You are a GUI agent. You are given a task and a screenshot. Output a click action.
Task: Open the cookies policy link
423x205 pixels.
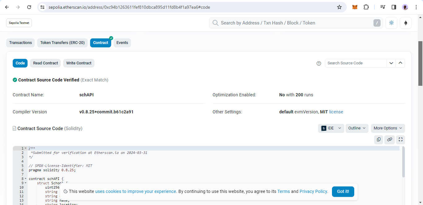coord(136,191)
